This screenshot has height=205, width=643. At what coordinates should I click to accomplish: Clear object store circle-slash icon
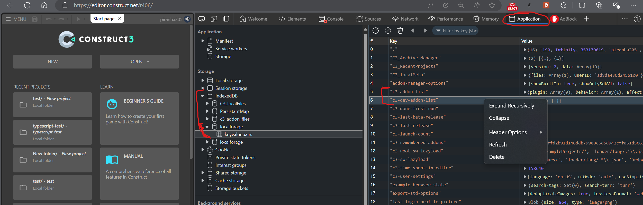[388, 31]
